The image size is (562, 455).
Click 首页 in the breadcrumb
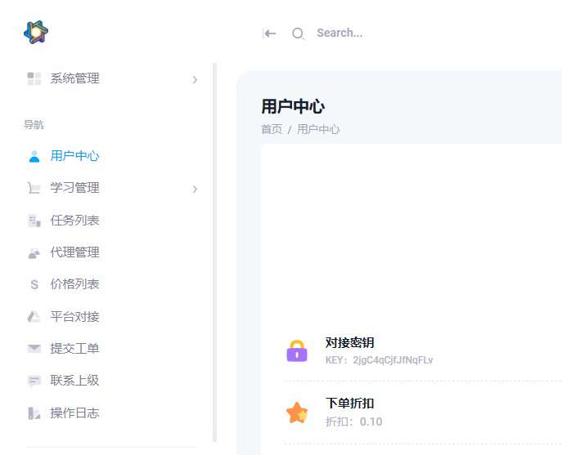(x=272, y=129)
